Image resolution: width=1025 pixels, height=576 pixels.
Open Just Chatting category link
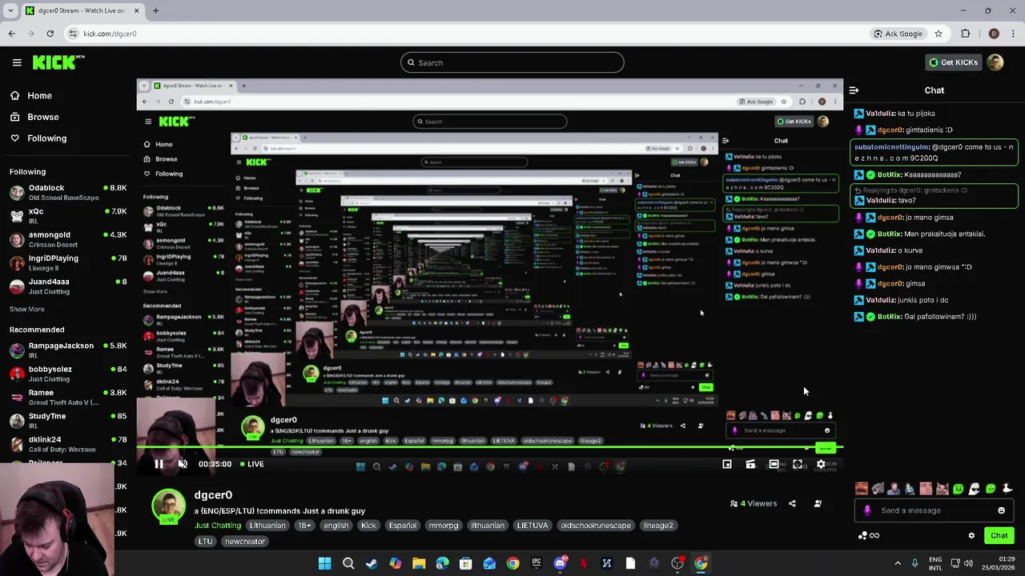(218, 526)
